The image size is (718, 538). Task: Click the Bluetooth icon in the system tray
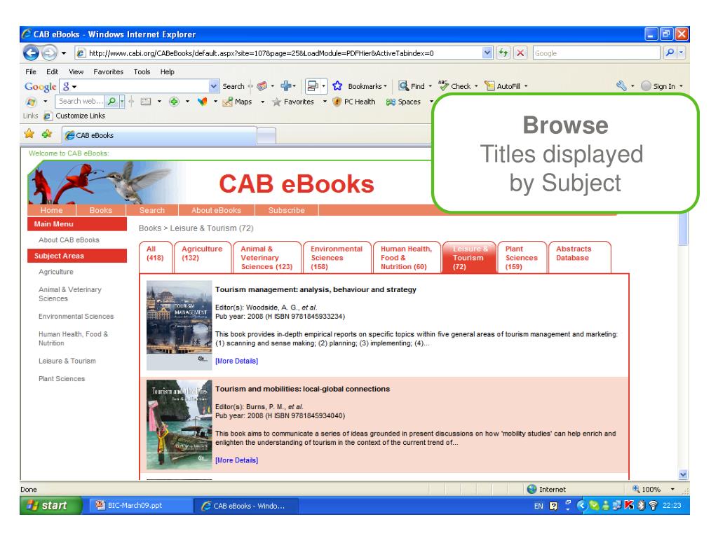tap(641, 505)
